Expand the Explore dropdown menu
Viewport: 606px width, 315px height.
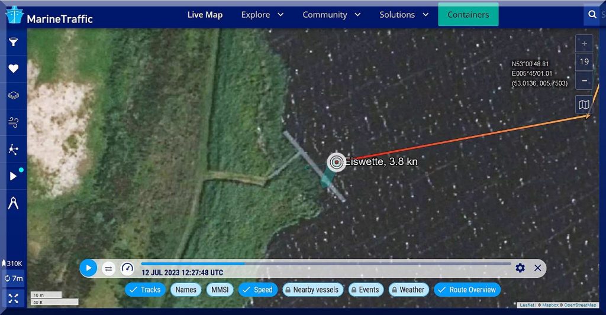tap(262, 15)
